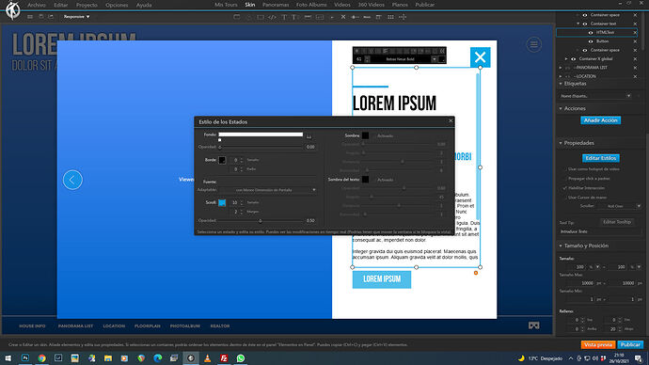Screen dimensions: 649x365
Task: Expand the Container X global tree node
Action: pos(566,58)
